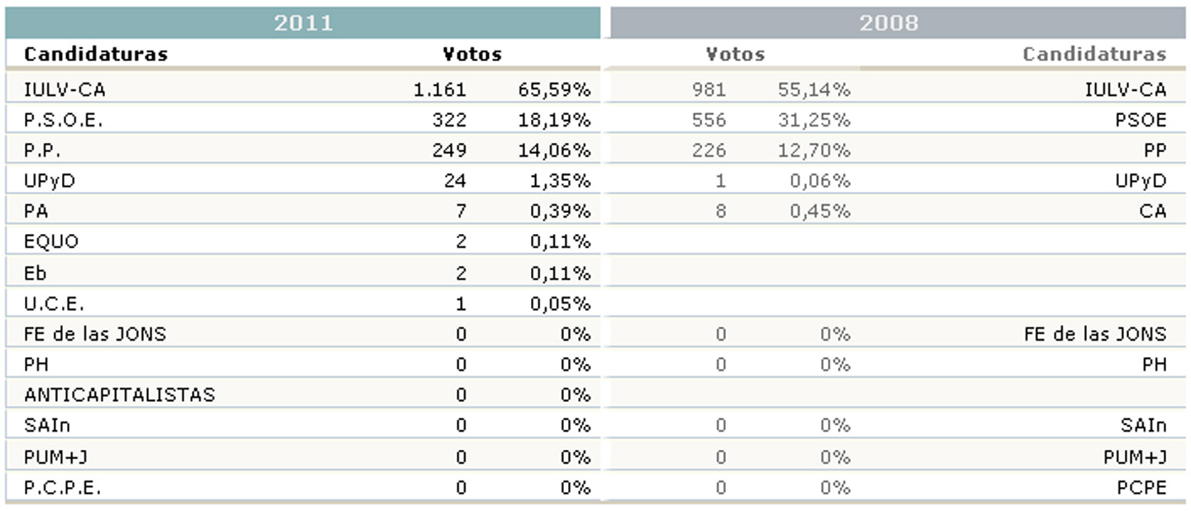Click the grey Candidaturas header under 2008

pos(1094,55)
